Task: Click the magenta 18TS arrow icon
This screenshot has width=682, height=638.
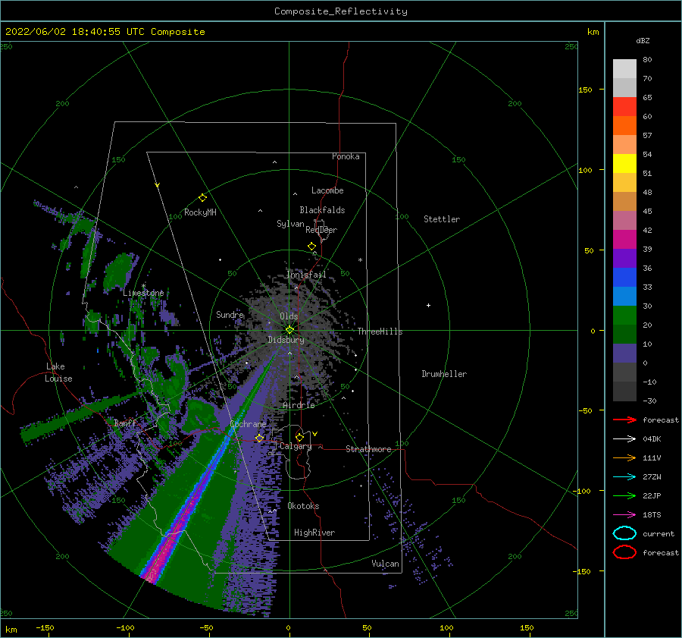Action: 624,515
